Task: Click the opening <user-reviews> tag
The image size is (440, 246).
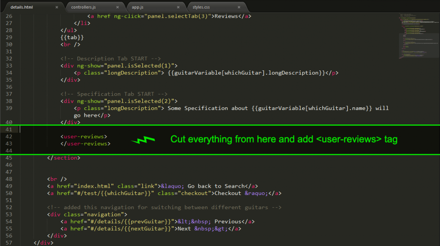Action: pyautogui.click(x=84, y=137)
